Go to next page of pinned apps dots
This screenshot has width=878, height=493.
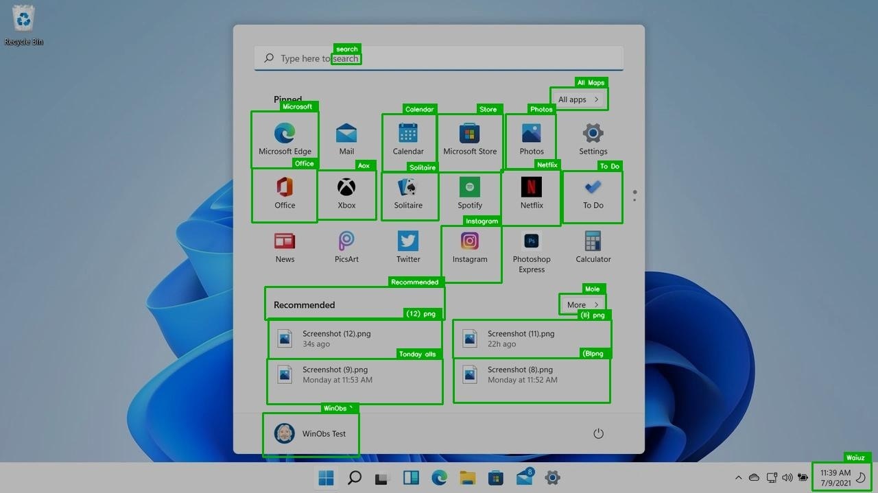634,195
